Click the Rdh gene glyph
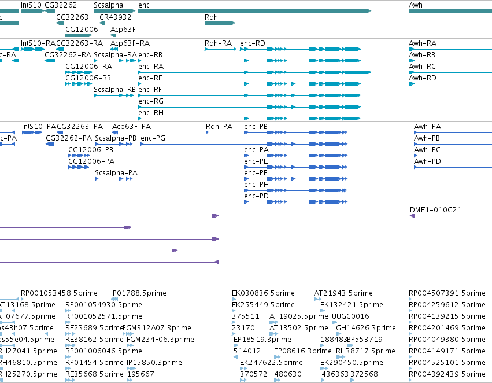 click(220, 23)
